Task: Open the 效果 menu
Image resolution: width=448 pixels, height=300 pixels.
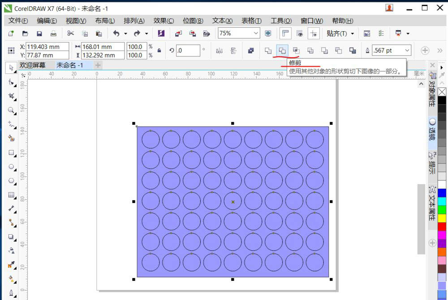Action: [164, 21]
